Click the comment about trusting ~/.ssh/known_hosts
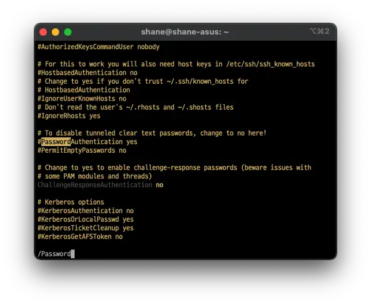The height and width of the screenshot is (305, 371). 143,81
